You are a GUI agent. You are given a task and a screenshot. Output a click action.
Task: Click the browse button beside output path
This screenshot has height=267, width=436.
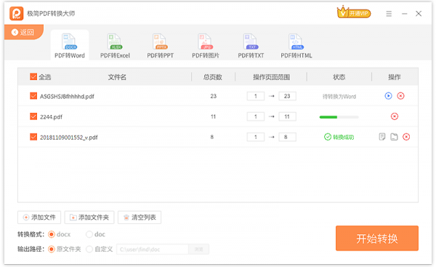(198, 250)
